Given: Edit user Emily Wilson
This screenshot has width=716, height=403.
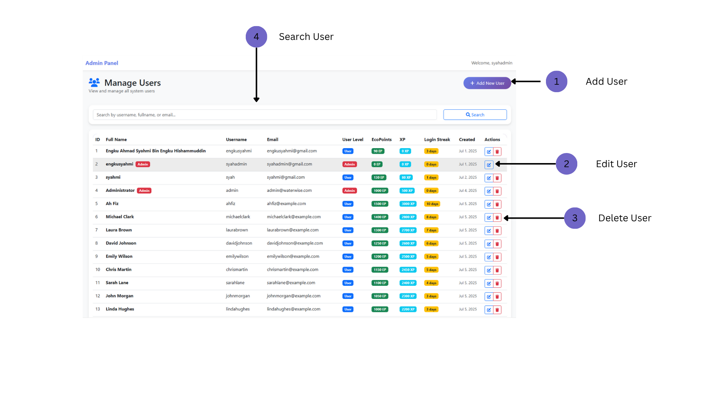Looking at the screenshot, I should tap(489, 257).
